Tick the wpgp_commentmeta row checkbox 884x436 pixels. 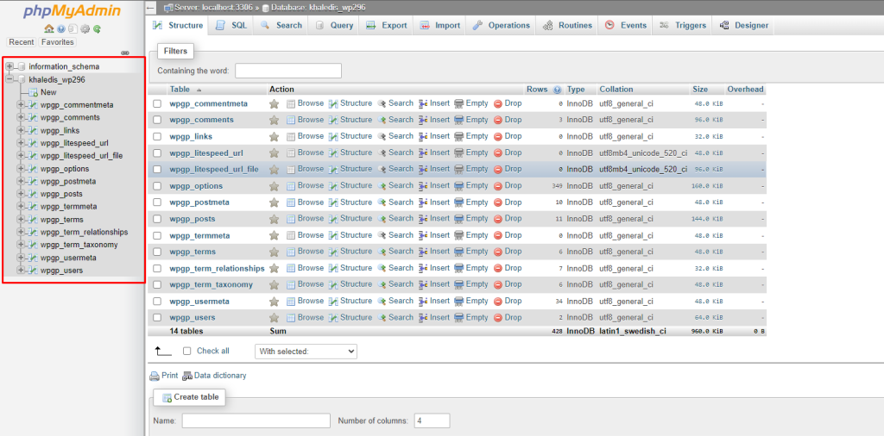click(157, 104)
